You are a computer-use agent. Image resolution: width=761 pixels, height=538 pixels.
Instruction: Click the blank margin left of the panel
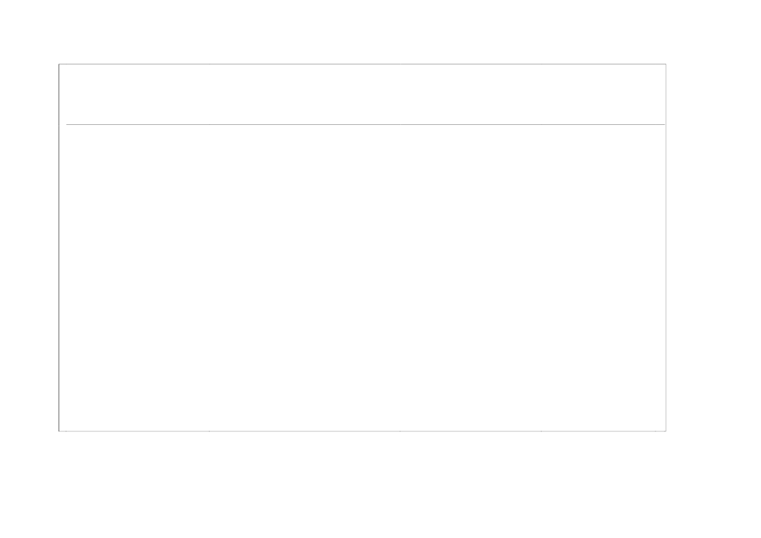pyautogui.click(x=29, y=247)
